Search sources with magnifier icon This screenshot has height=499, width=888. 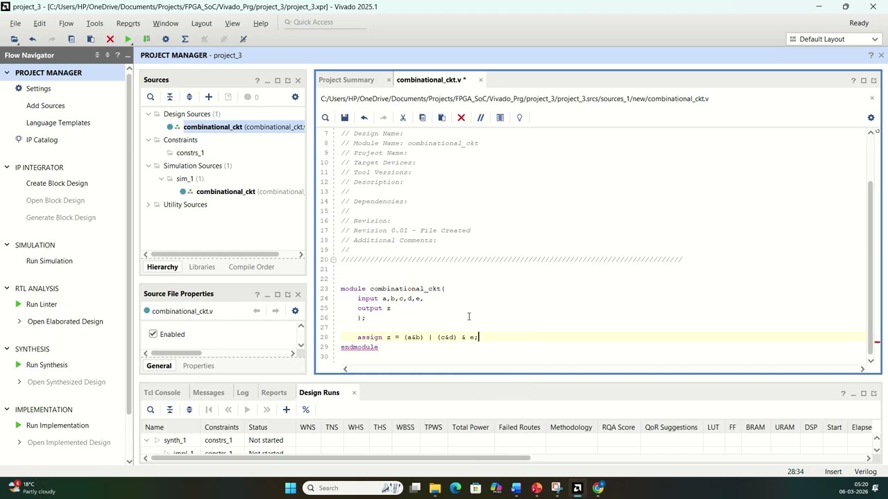tap(151, 97)
